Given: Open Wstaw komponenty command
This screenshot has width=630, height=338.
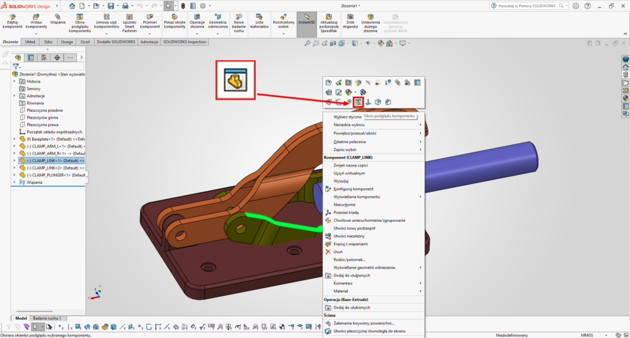Looking at the screenshot, I should coord(36,22).
